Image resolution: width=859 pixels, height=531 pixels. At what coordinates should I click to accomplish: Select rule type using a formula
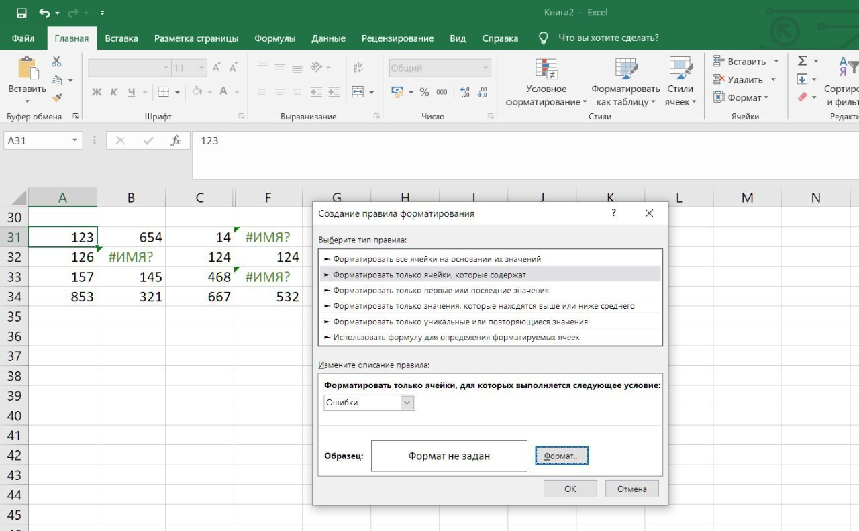tap(456, 337)
